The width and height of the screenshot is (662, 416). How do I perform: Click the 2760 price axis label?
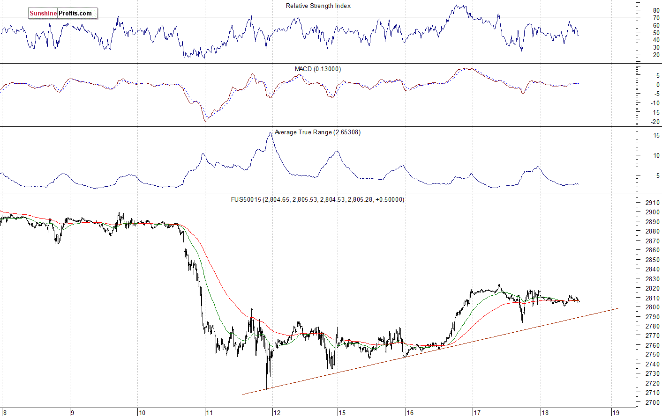[x=653, y=345]
